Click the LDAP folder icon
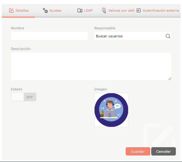The image size is (182, 162). [80, 10]
